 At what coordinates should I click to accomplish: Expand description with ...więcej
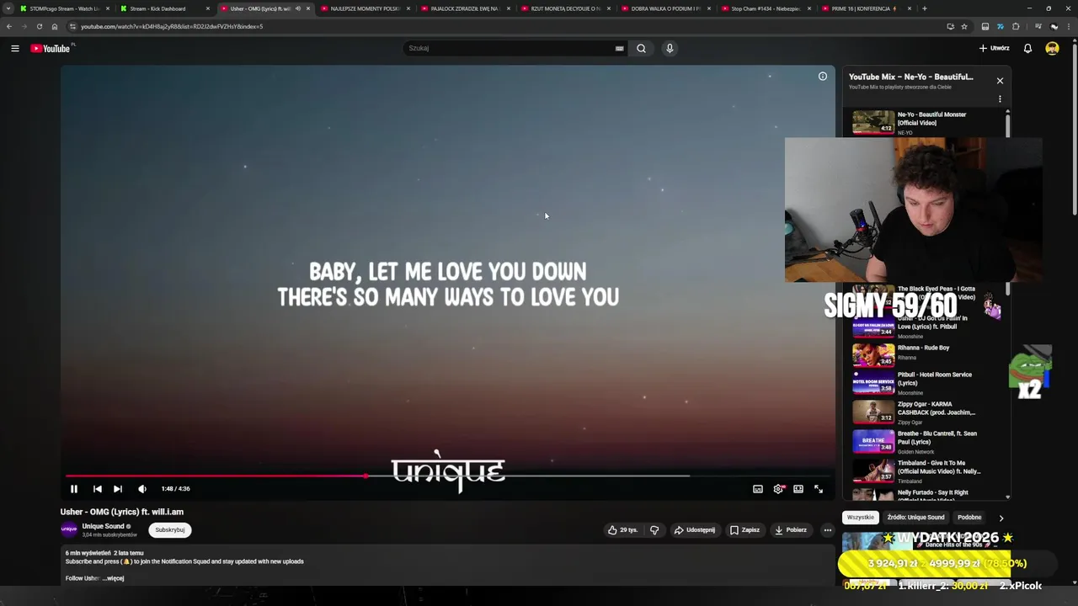click(x=114, y=578)
